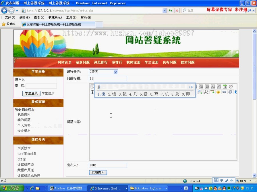The image size is (257, 192).
Task: Insert current time with the clock icon
Action: [231, 86]
